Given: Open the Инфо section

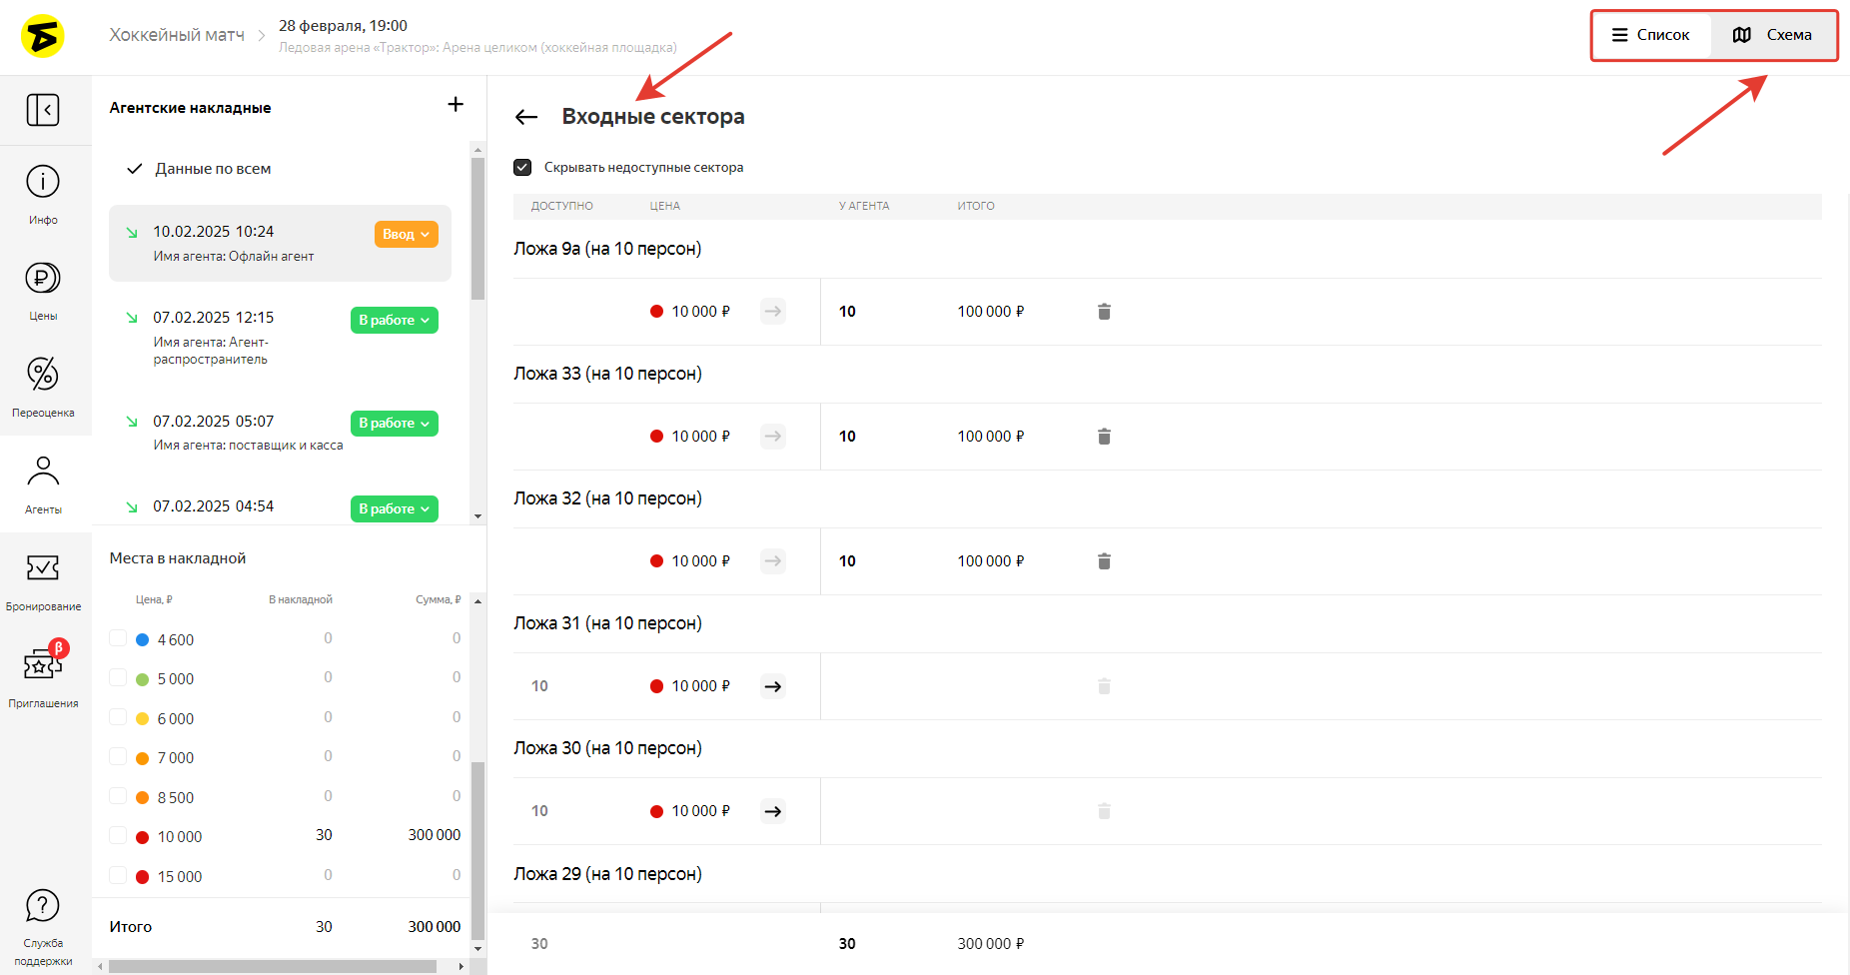Looking at the screenshot, I should (43, 194).
